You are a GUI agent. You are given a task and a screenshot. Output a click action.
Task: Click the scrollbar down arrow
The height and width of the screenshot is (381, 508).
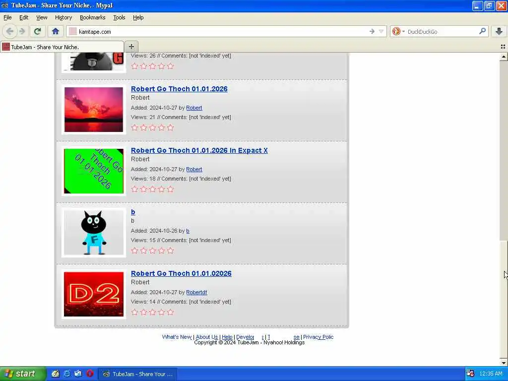(504, 363)
